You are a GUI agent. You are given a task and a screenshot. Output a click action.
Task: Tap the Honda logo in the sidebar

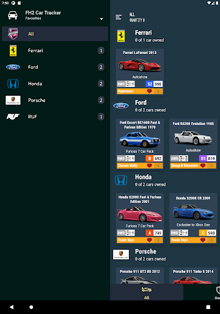point(13,83)
